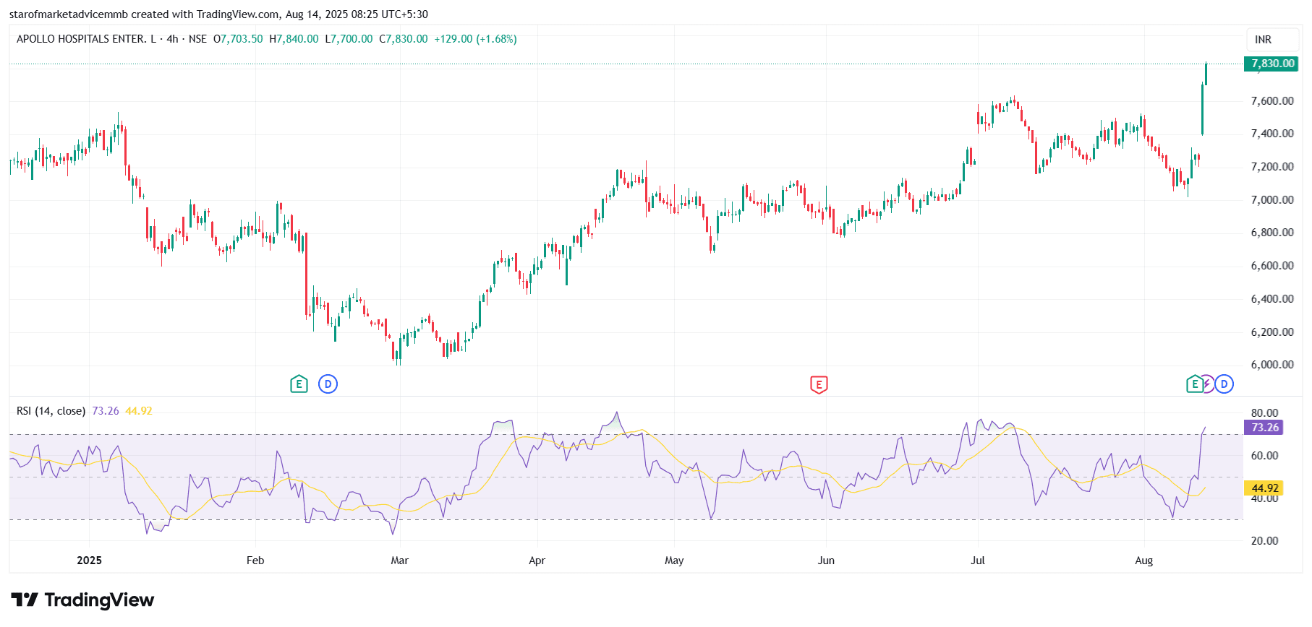1312x627 pixels.
Task: Open the red earnings marker near June
Action: pos(819,384)
